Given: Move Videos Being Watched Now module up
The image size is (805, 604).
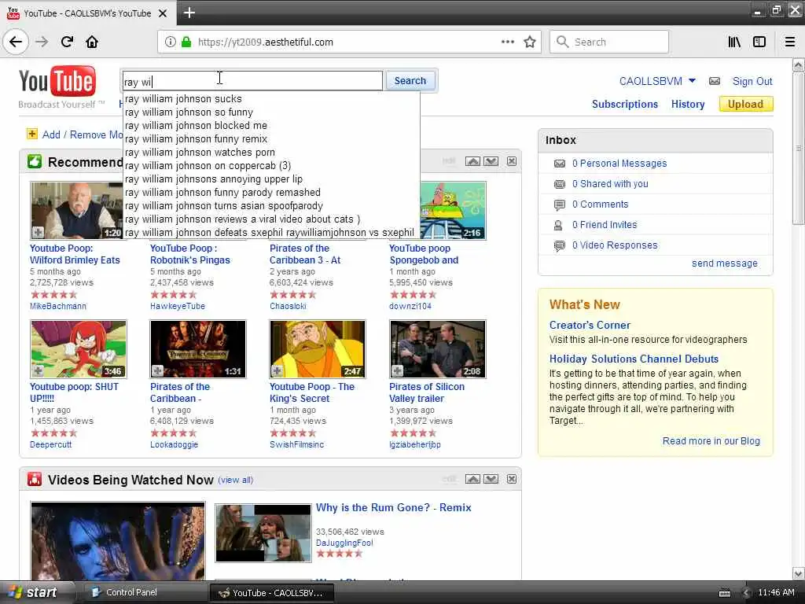Looking at the screenshot, I should point(472,479).
